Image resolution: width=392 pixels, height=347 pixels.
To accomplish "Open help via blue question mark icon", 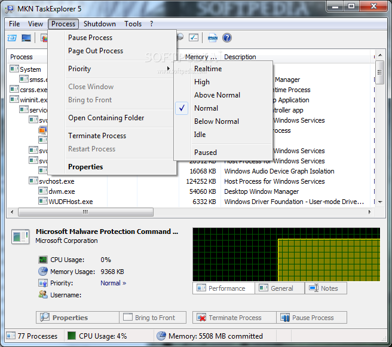I will 227,38.
